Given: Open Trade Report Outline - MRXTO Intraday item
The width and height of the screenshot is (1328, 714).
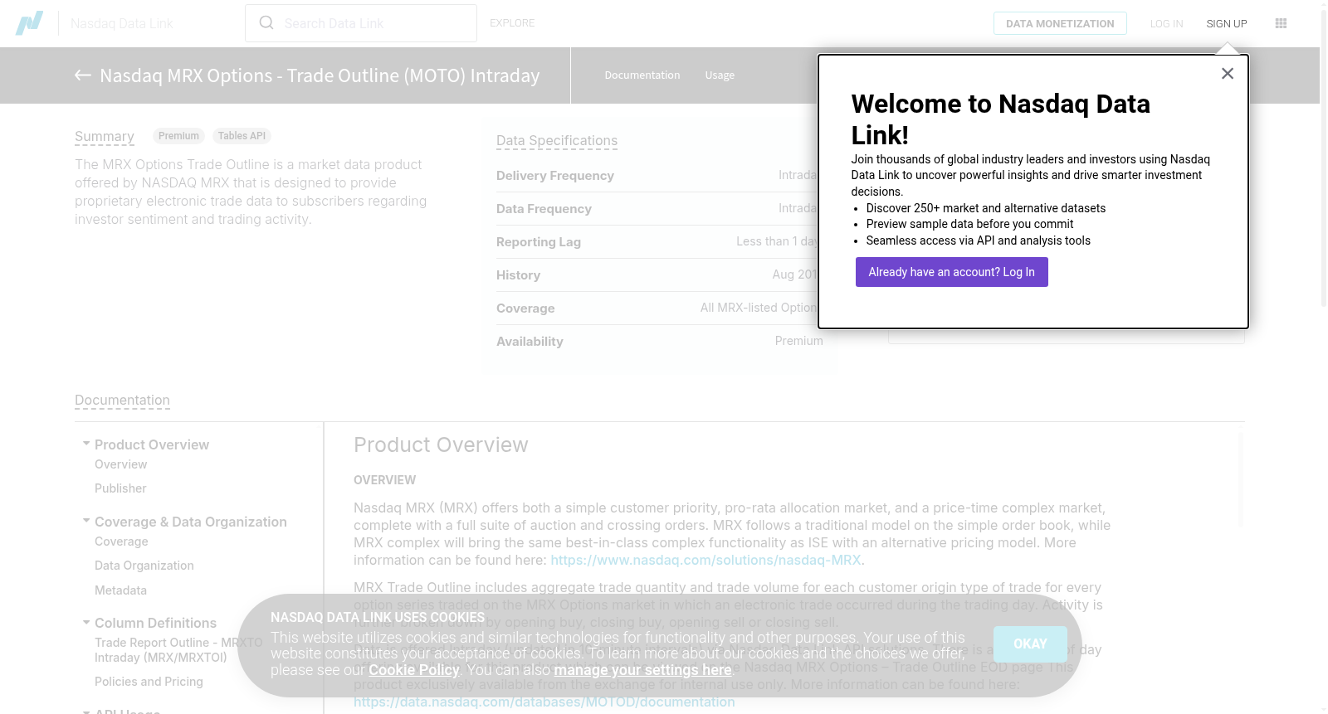Looking at the screenshot, I should (178, 650).
